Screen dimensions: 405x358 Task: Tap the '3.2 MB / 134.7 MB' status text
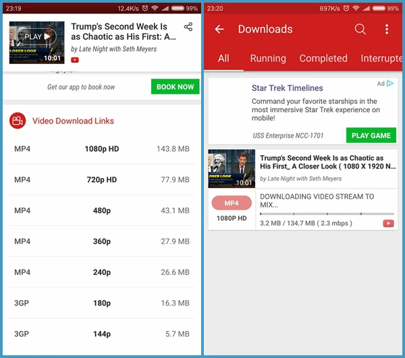(306, 223)
